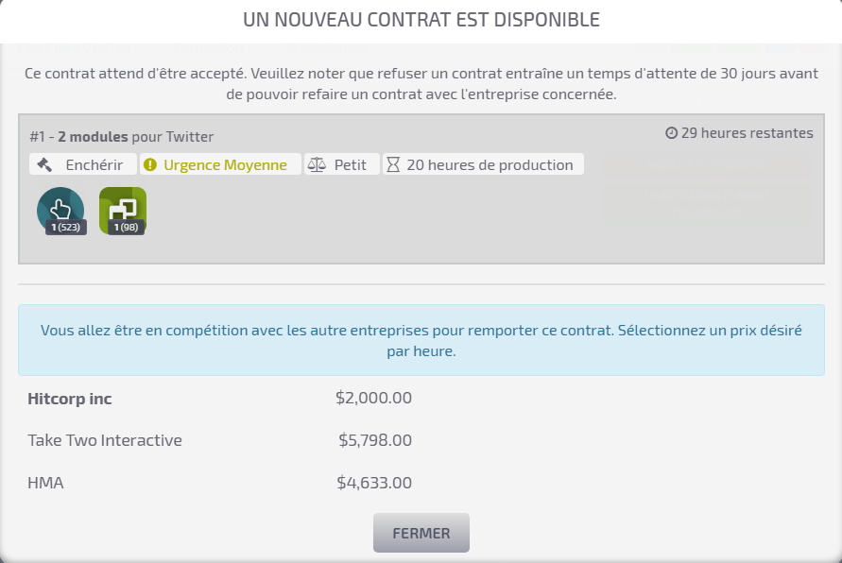Click the yellow exclamation urgency icon

tap(149, 165)
